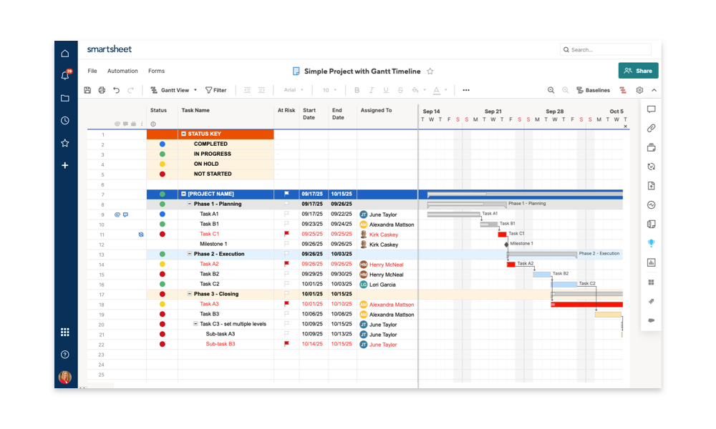Apply Underline formatting
Viewport: 716px width, 429px height.
click(x=386, y=90)
